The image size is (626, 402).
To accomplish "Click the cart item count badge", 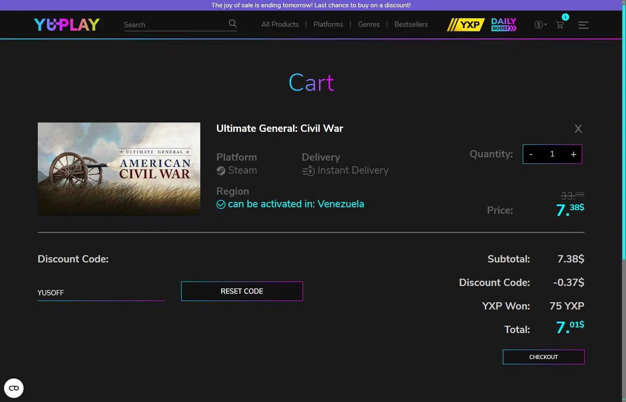I will tap(565, 17).
